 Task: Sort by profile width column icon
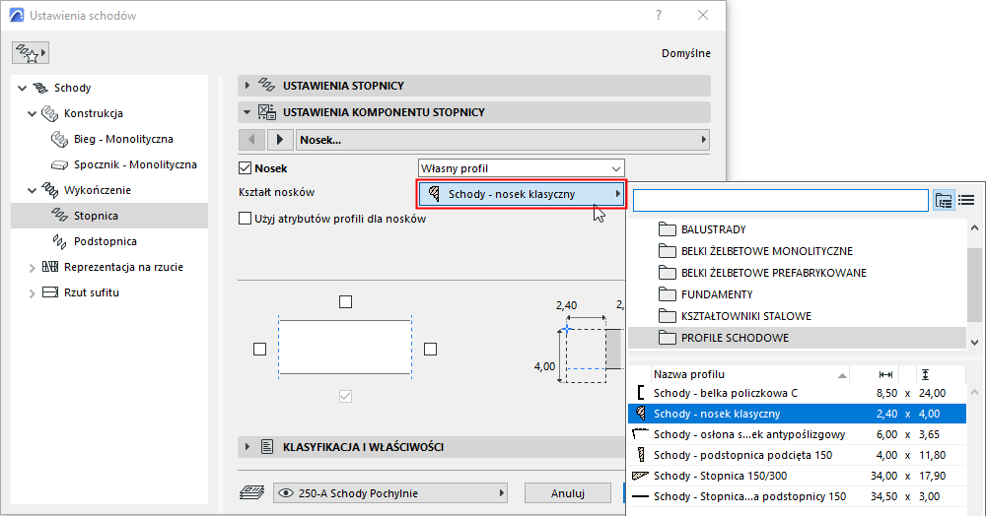(885, 375)
